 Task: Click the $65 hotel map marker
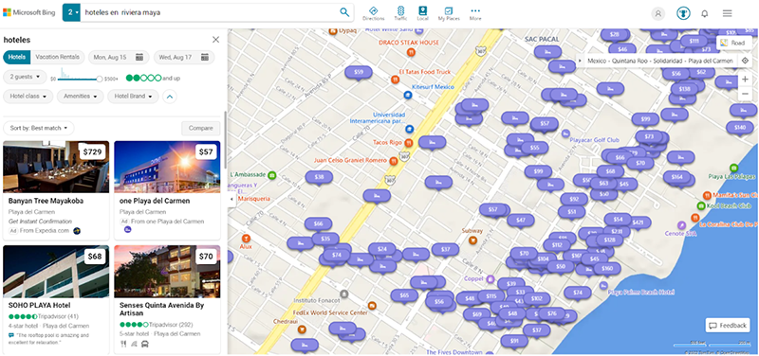pyautogui.click(x=404, y=295)
